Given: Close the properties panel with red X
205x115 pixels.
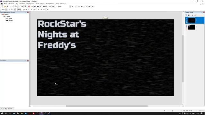Looking at the screenshot, I should pos(28,61).
